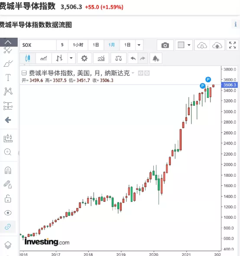
Task: Select the trend line drawing tool
Action: pyautogui.click(x=8, y=50)
